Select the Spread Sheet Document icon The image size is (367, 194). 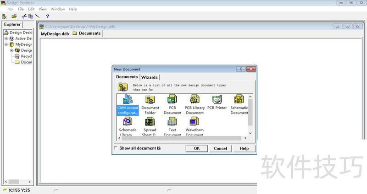150,126
